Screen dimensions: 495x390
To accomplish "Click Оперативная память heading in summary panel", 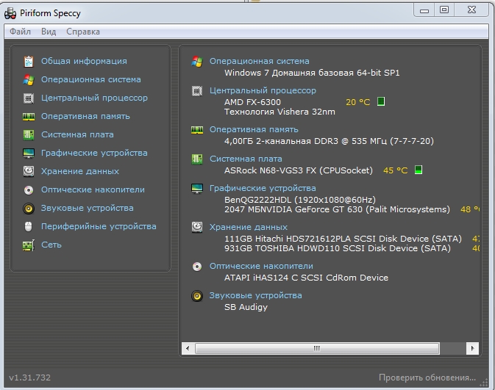I will [x=254, y=129].
